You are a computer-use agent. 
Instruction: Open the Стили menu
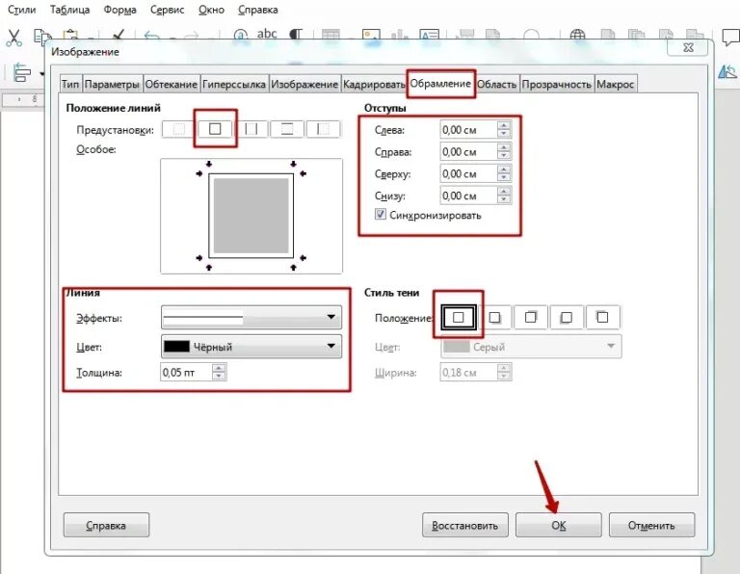pos(22,10)
